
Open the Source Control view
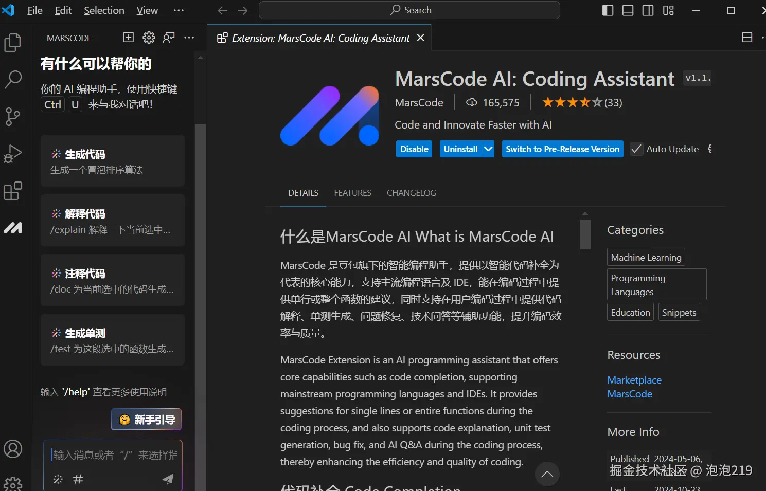(x=13, y=116)
